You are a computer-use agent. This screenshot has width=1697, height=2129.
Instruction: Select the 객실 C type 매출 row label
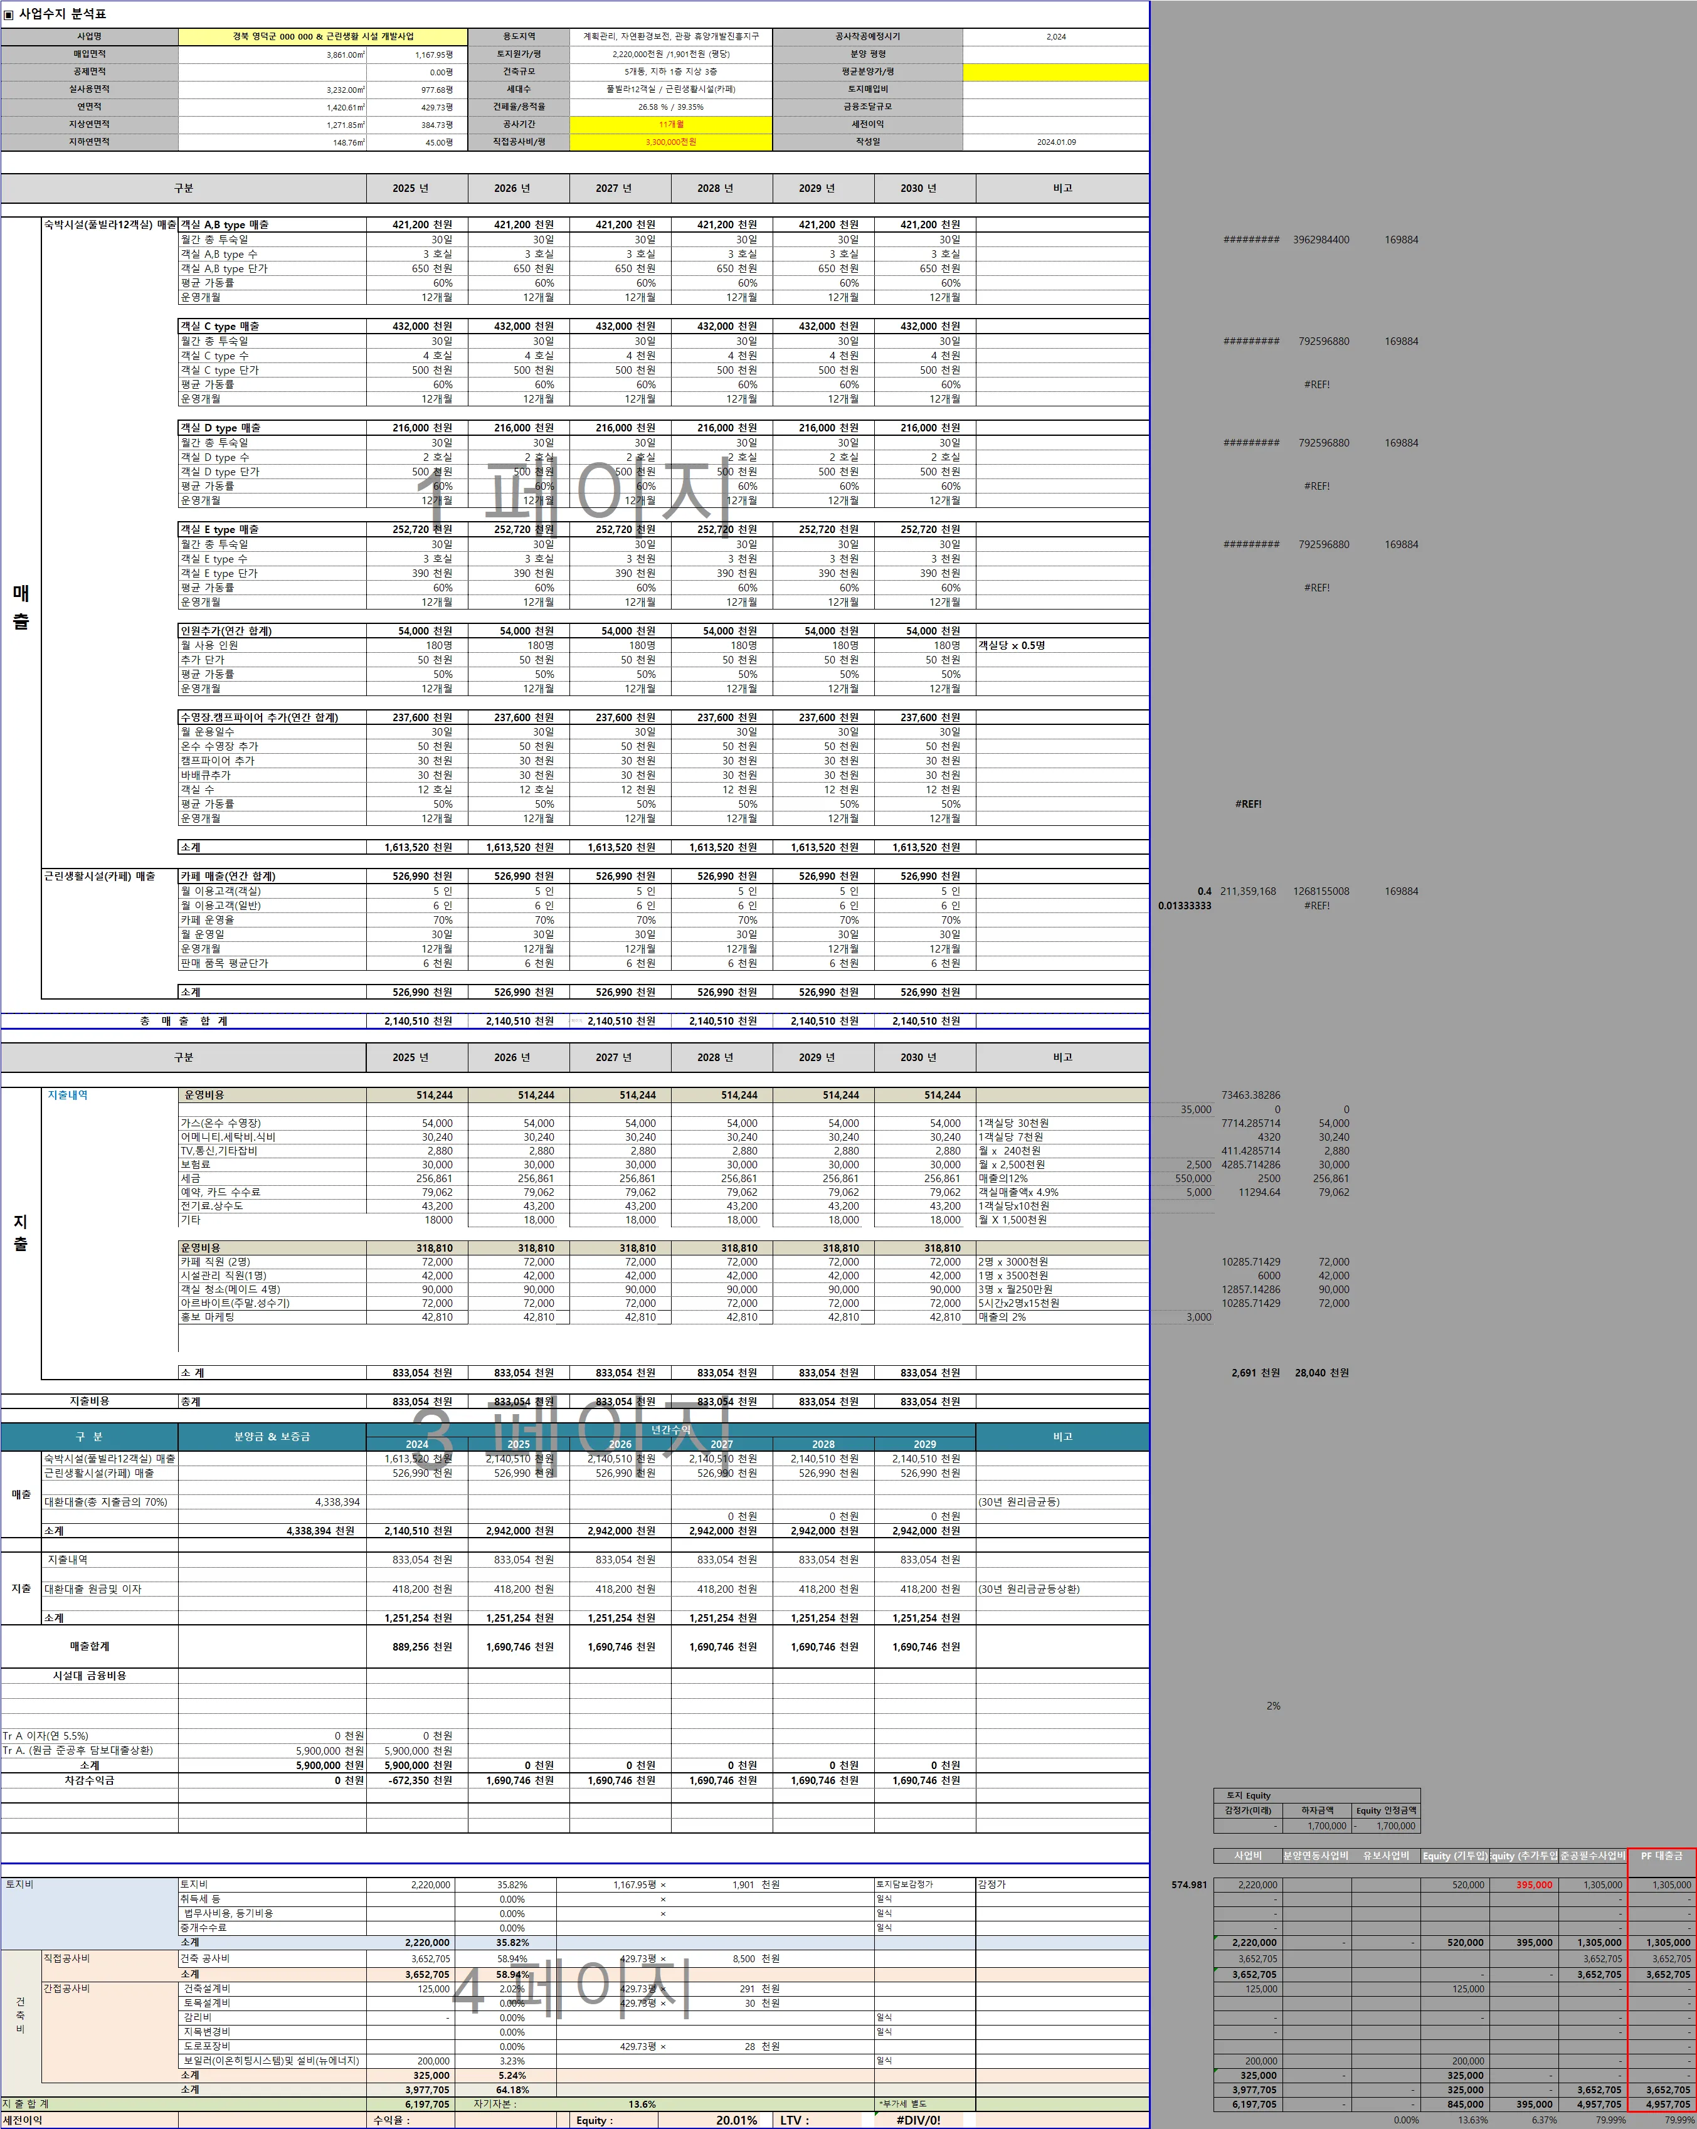coord(219,326)
